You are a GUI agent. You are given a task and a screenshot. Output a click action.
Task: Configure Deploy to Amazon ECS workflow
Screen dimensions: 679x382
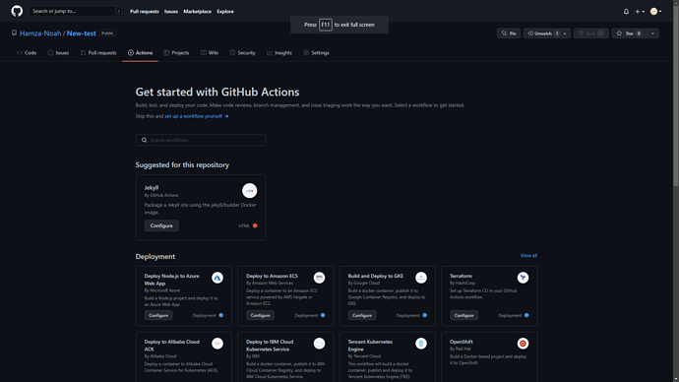pos(260,315)
